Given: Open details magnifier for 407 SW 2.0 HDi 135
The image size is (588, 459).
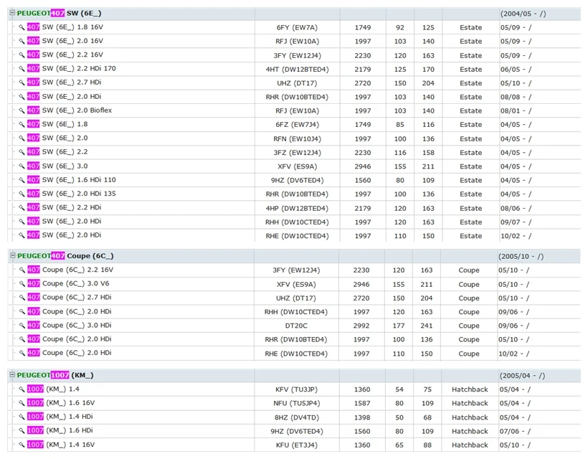Looking at the screenshot, I should [x=22, y=194].
